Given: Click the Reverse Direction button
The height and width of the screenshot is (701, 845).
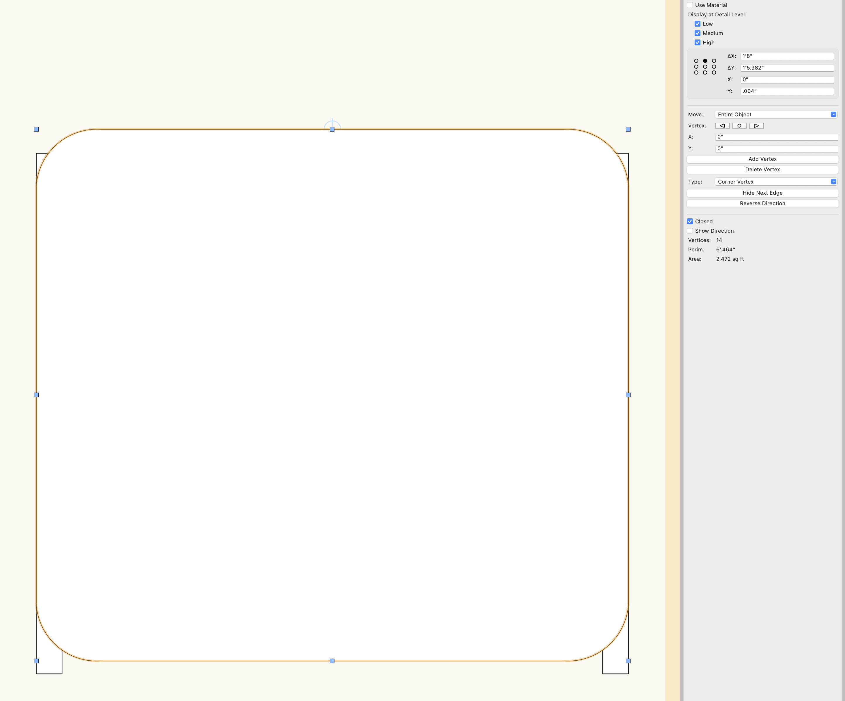Looking at the screenshot, I should [762, 203].
